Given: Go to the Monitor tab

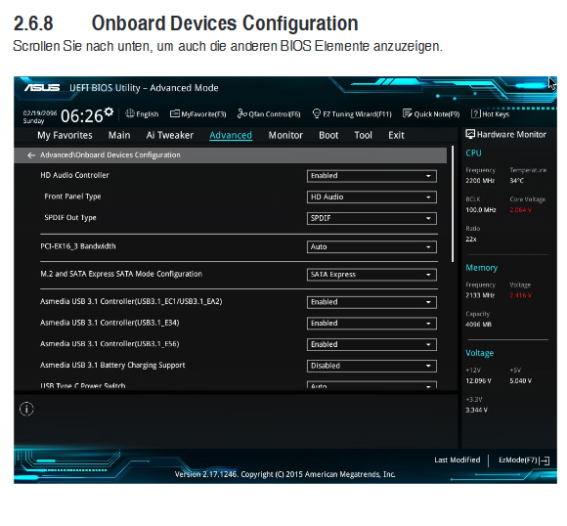Looking at the screenshot, I should coord(285,135).
